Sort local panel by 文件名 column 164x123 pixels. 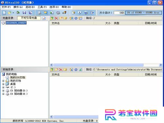(72, 74)
